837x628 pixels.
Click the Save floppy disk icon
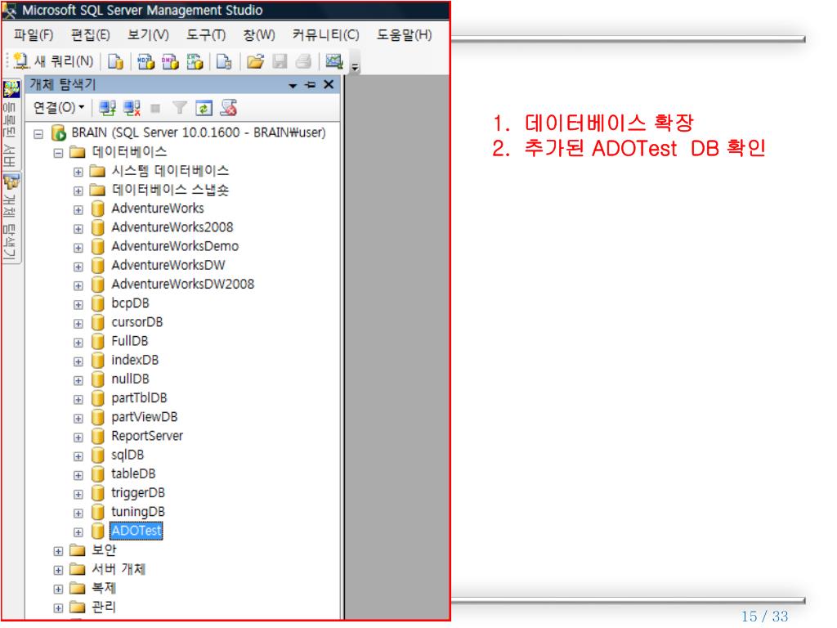tap(280, 61)
